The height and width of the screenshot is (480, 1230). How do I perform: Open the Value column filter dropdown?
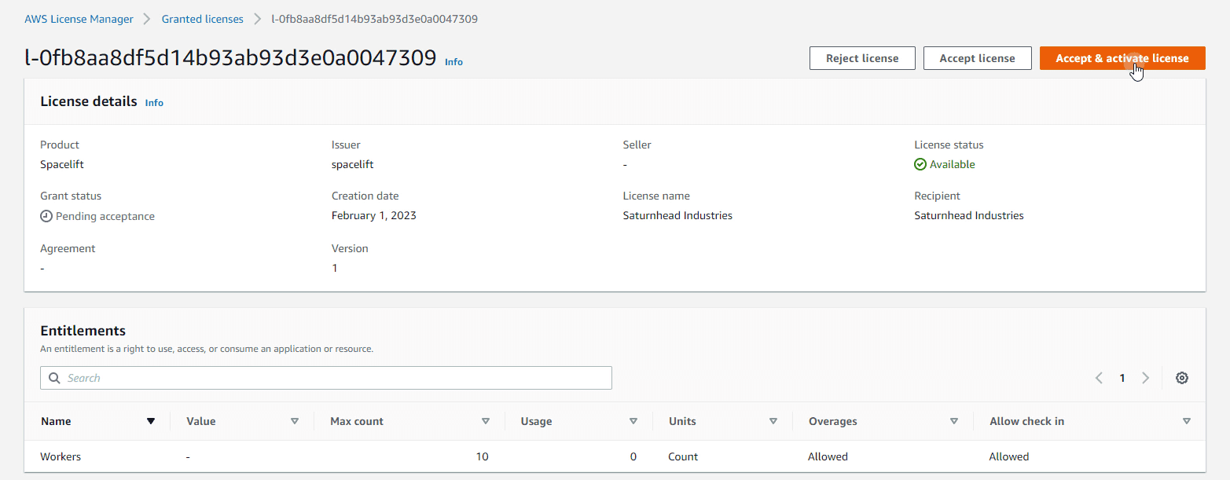pos(295,421)
